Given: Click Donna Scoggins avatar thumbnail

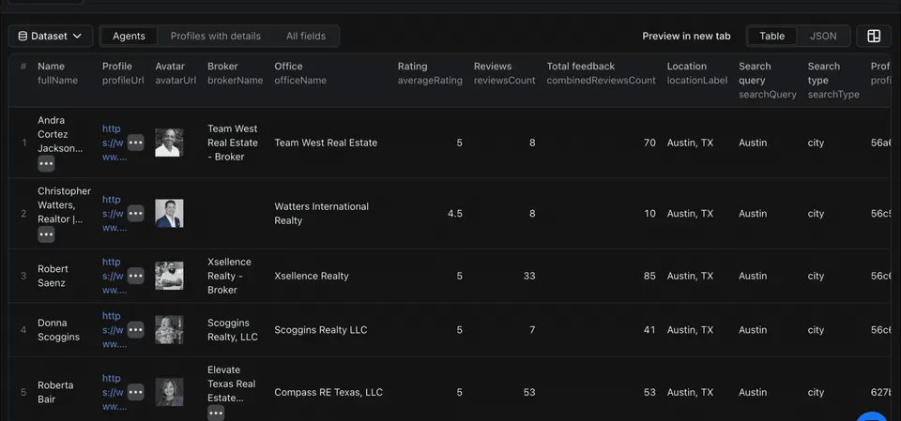Looking at the screenshot, I should [x=169, y=330].
